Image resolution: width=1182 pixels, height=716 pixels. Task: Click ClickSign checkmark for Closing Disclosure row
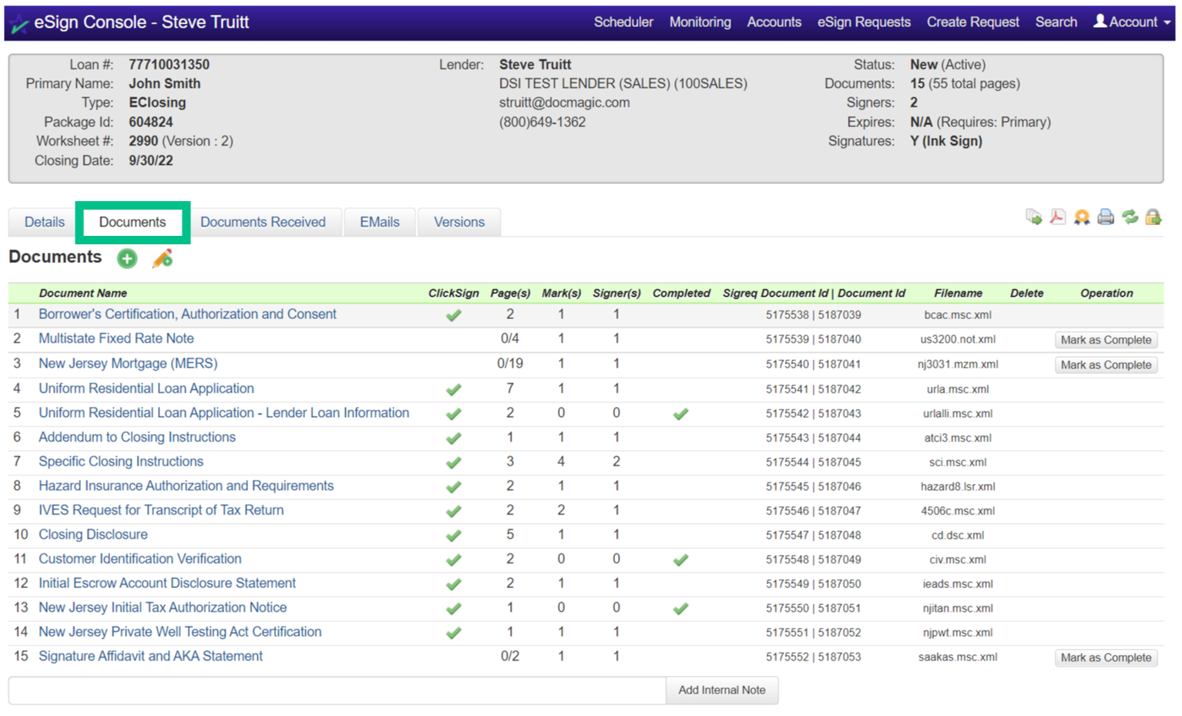pos(454,536)
